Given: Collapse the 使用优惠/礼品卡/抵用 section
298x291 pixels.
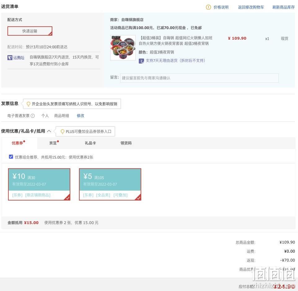Looking at the screenshot, I should click(49, 131).
